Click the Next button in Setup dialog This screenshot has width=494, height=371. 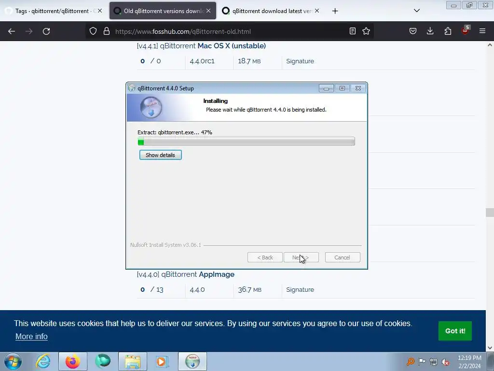point(301,257)
